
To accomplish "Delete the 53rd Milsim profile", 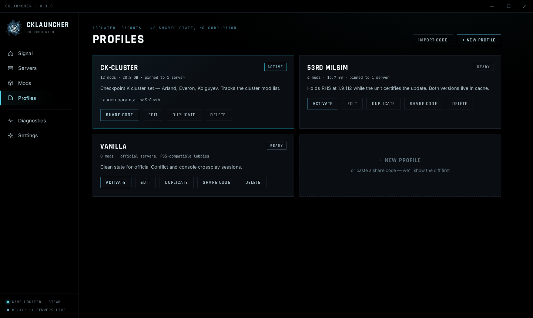I will 460,104.
